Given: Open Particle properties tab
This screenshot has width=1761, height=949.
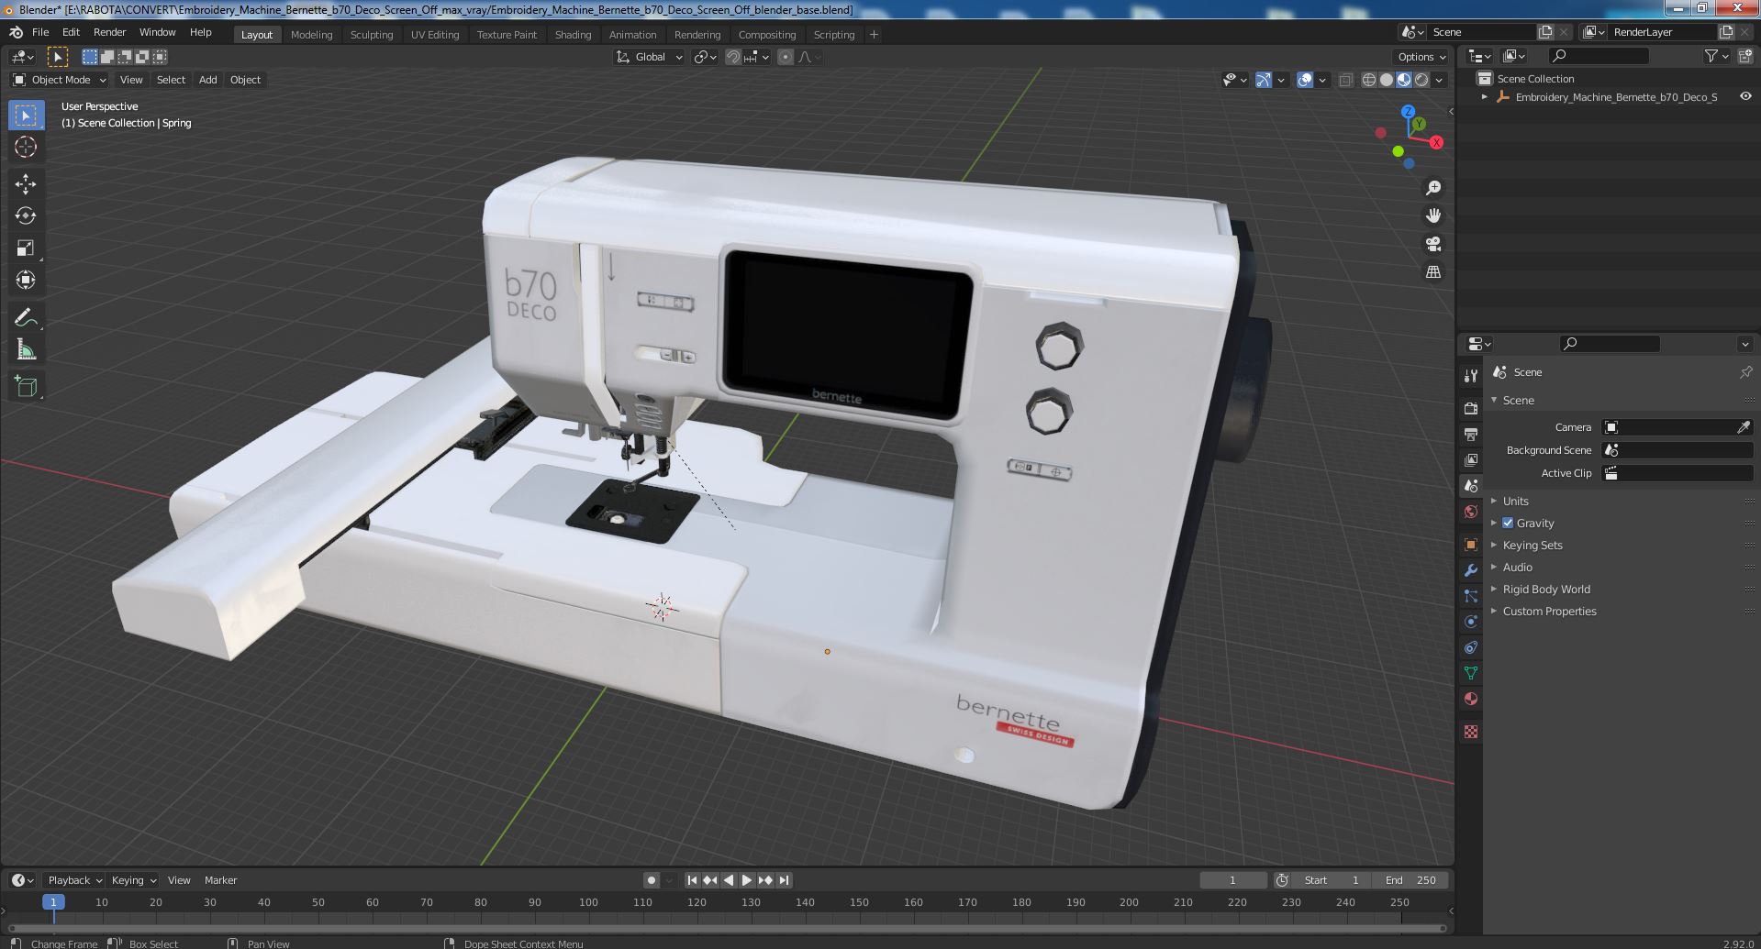Looking at the screenshot, I should pos(1471,596).
